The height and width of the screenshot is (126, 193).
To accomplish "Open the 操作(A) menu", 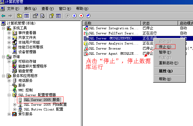I will click(x=30, y=9).
